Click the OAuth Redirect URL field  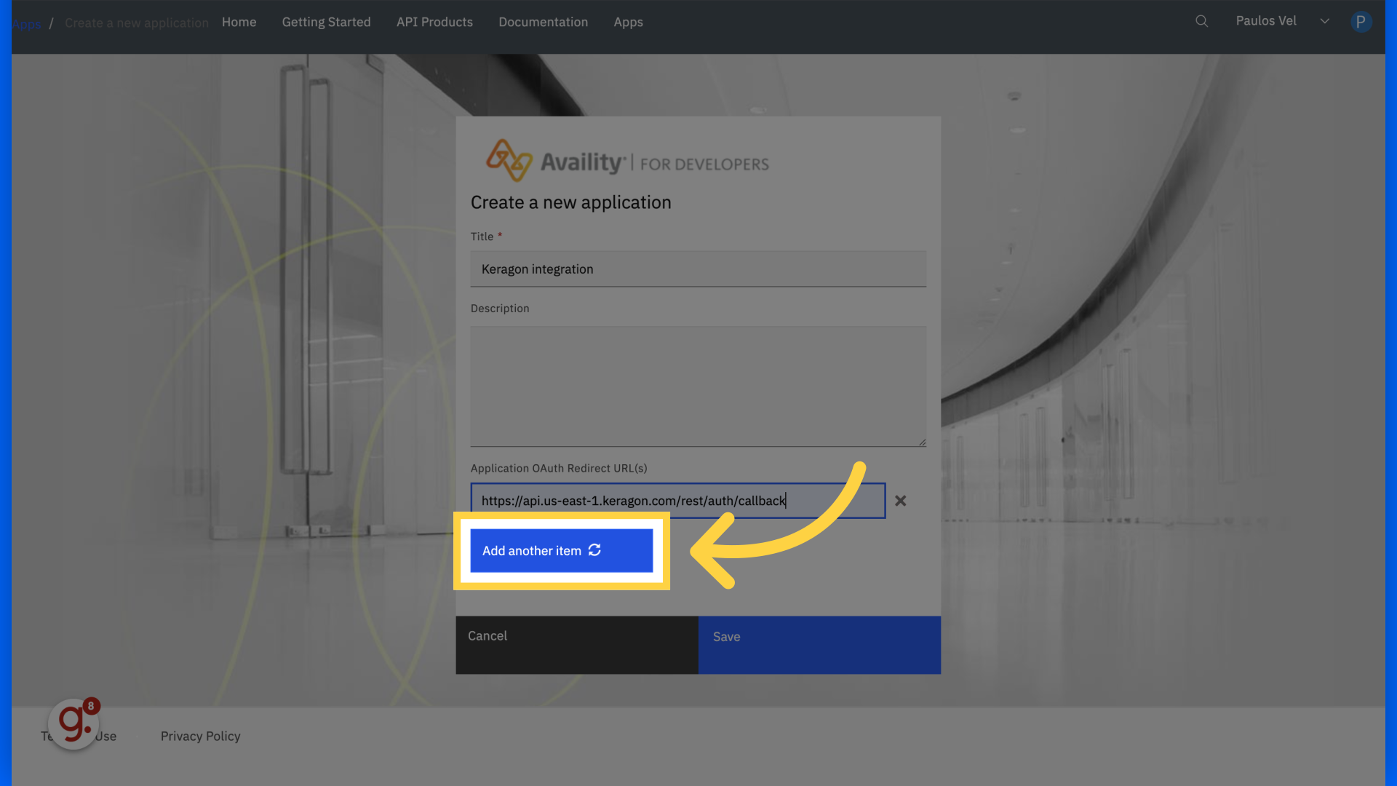coord(677,501)
